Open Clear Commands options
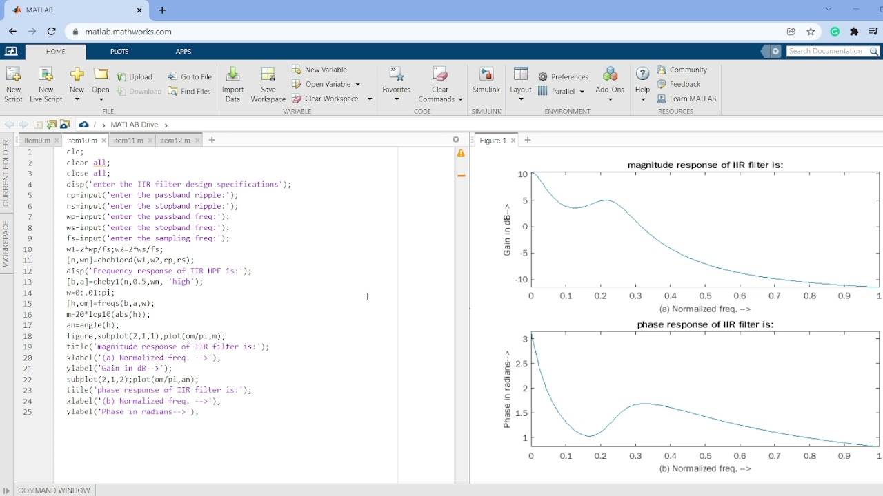 tap(440, 85)
